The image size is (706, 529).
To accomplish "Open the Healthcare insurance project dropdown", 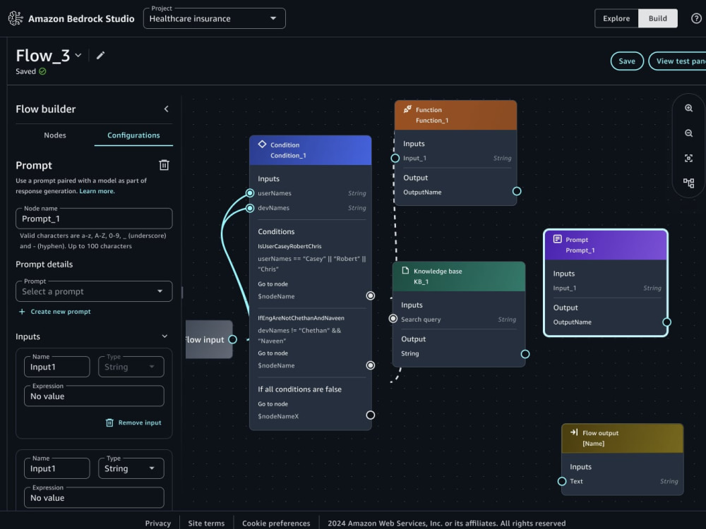I will coord(215,18).
